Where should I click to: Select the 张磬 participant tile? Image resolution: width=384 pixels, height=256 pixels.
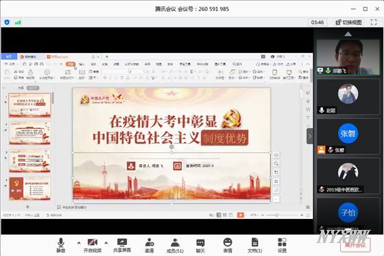coord(348,137)
